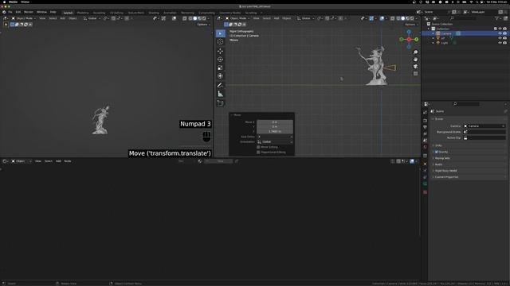Hide the Camera object in outliner viewport
510x286 pixels.
pyautogui.click(x=500, y=33)
